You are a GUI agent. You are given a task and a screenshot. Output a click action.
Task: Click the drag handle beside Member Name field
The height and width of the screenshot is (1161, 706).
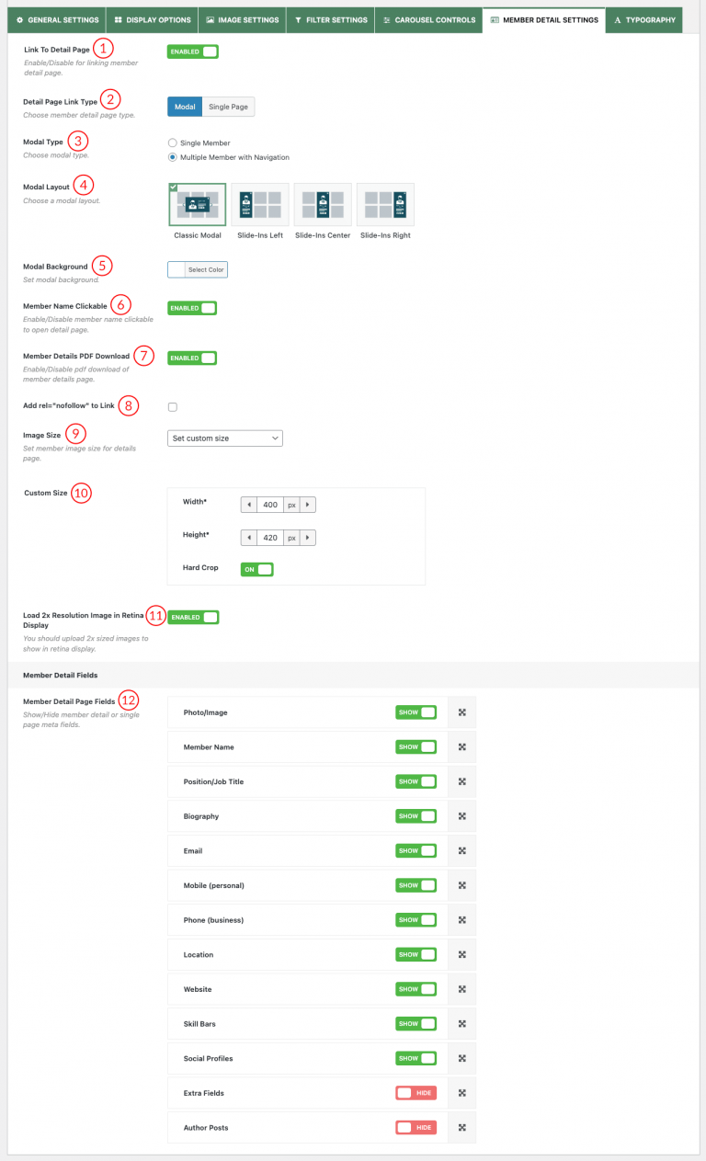point(461,746)
